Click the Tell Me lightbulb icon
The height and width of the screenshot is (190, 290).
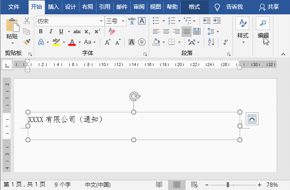point(217,7)
